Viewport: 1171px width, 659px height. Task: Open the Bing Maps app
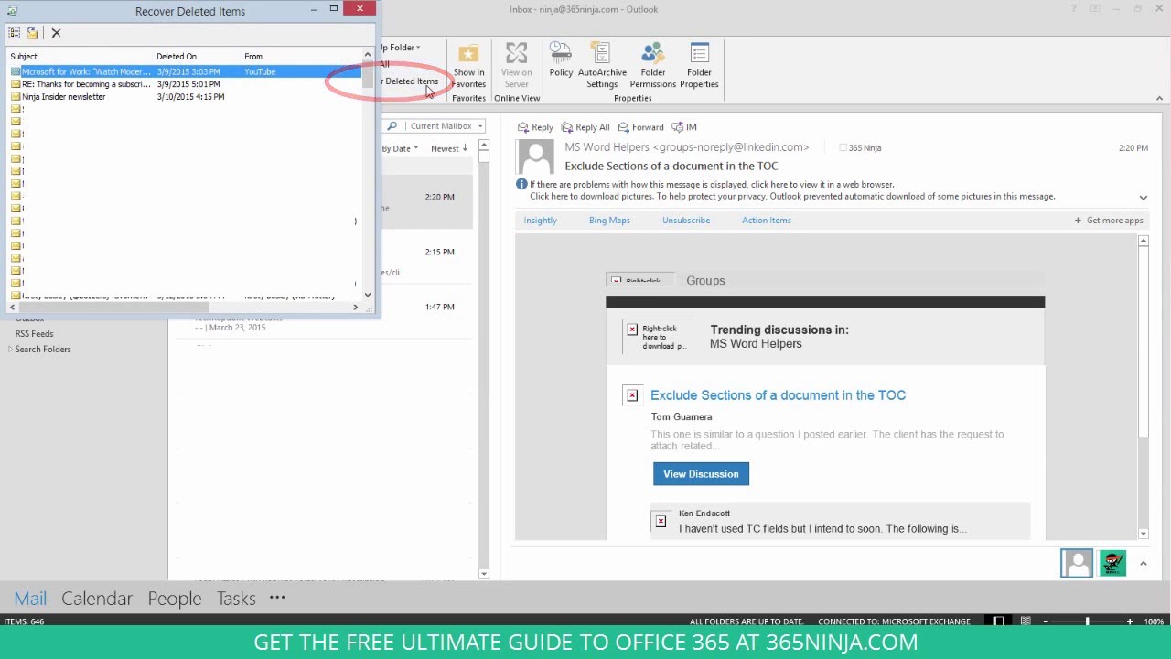(x=609, y=221)
